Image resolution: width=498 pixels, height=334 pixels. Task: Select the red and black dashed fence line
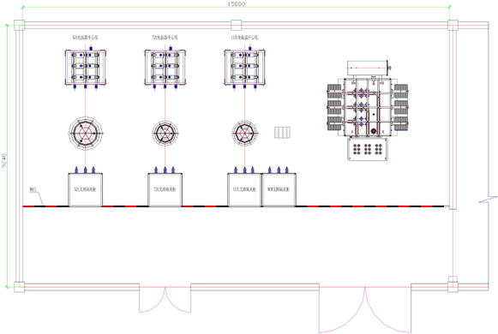pyautogui.click(x=233, y=206)
